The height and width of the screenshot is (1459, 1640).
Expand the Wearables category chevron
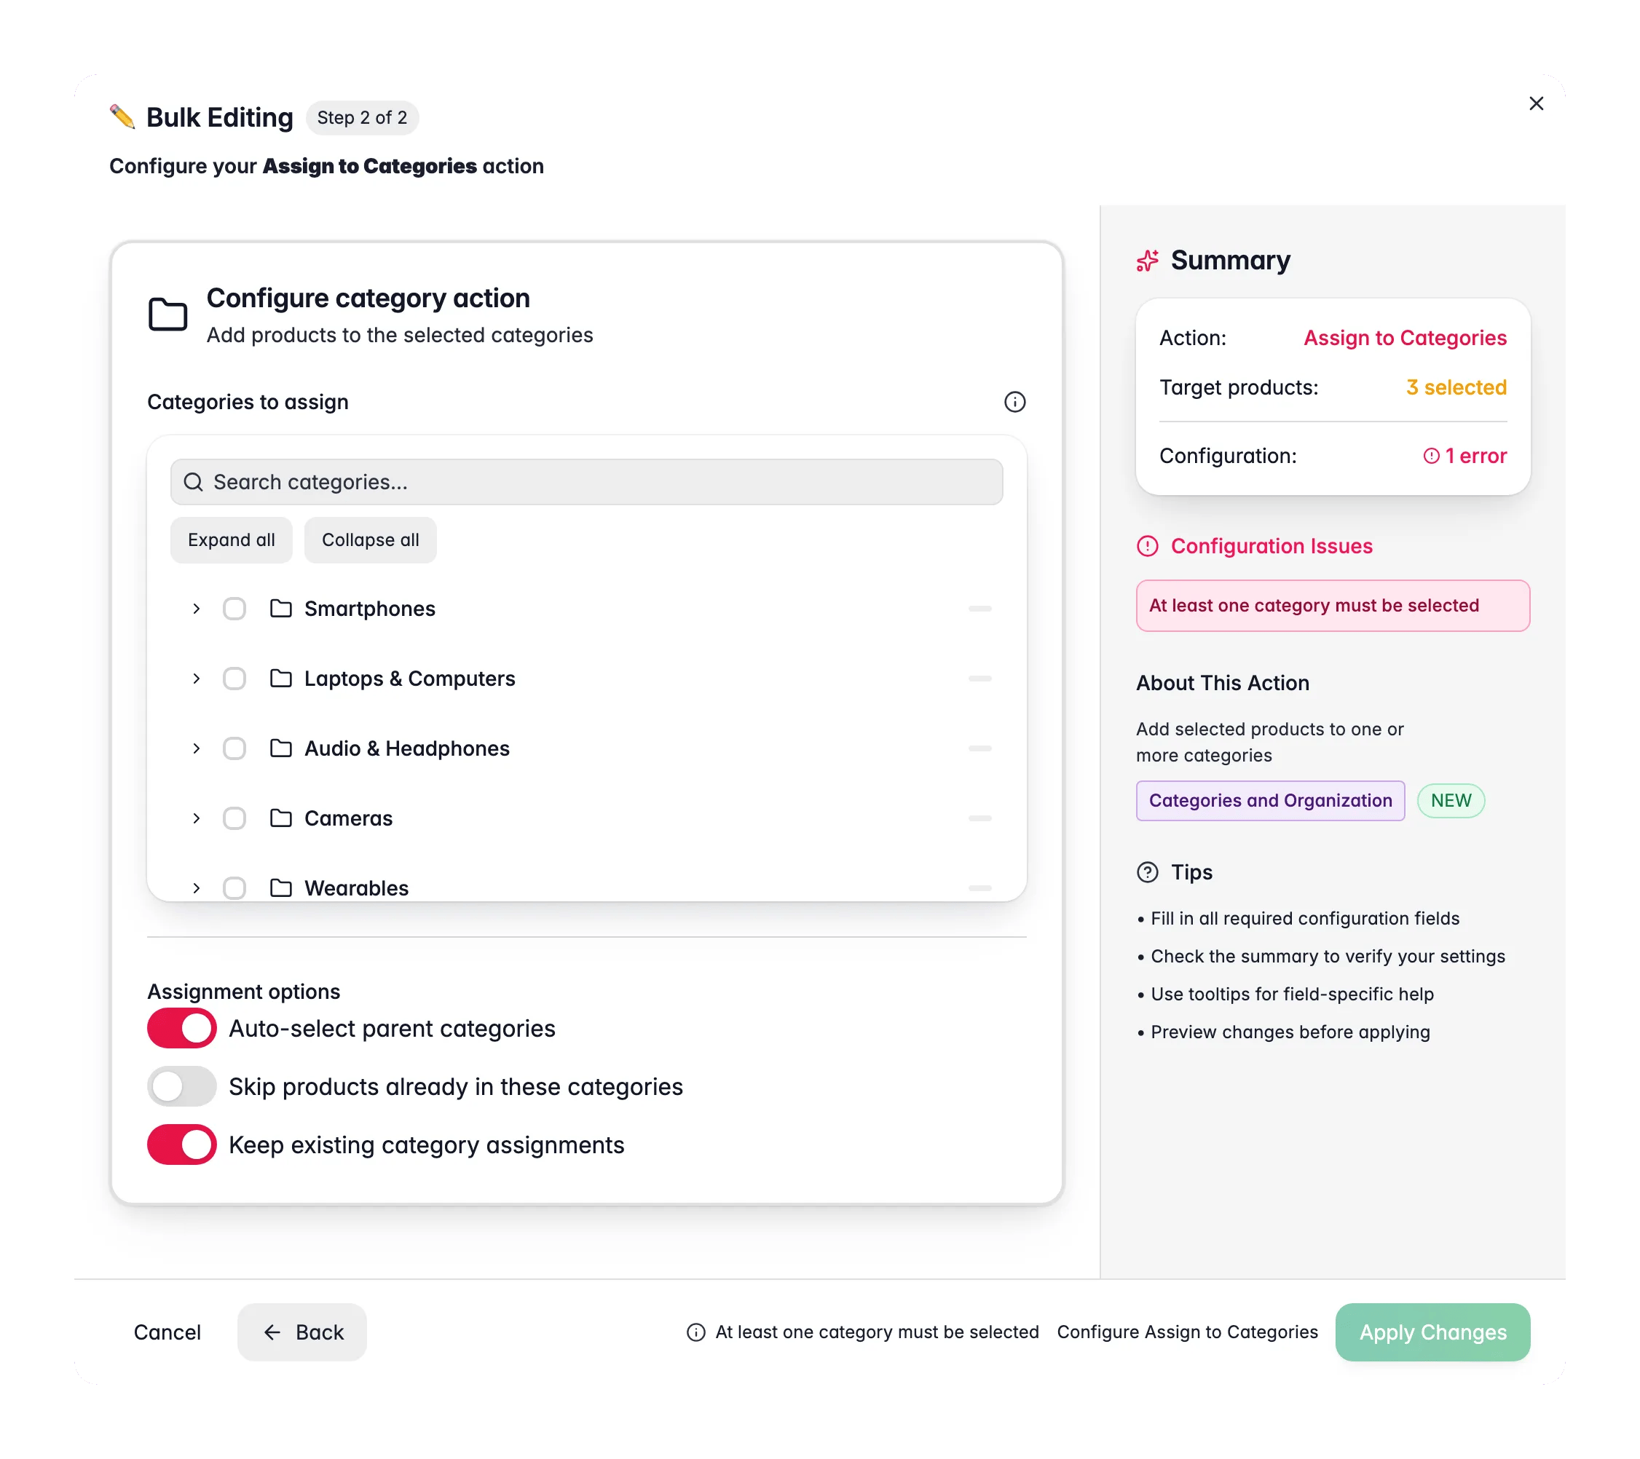click(196, 888)
